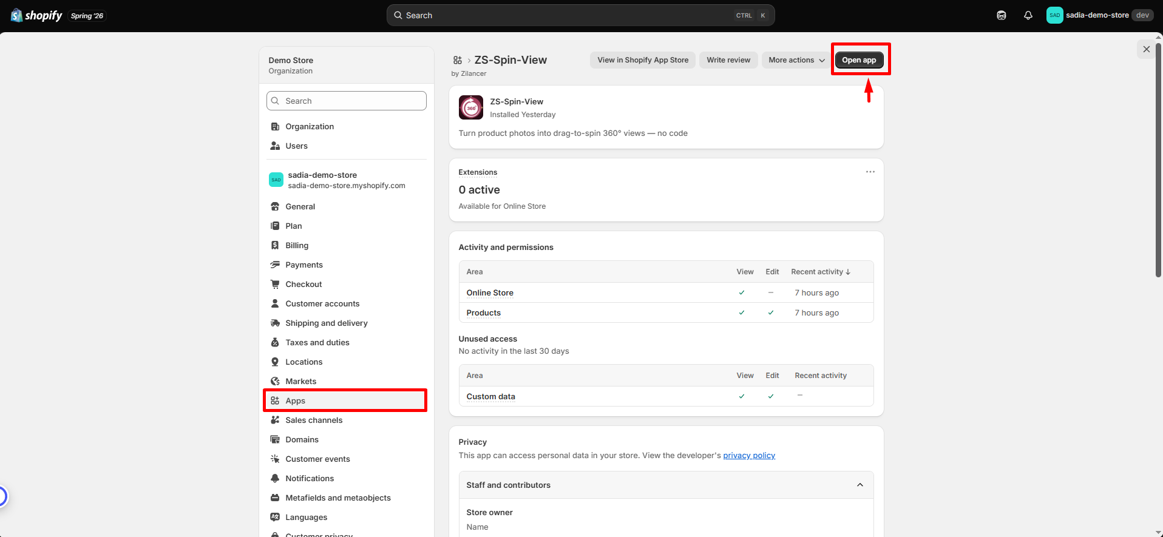This screenshot has width=1163, height=537.
Task: Click View in Shopify App Store
Action: [x=643, y=60]
